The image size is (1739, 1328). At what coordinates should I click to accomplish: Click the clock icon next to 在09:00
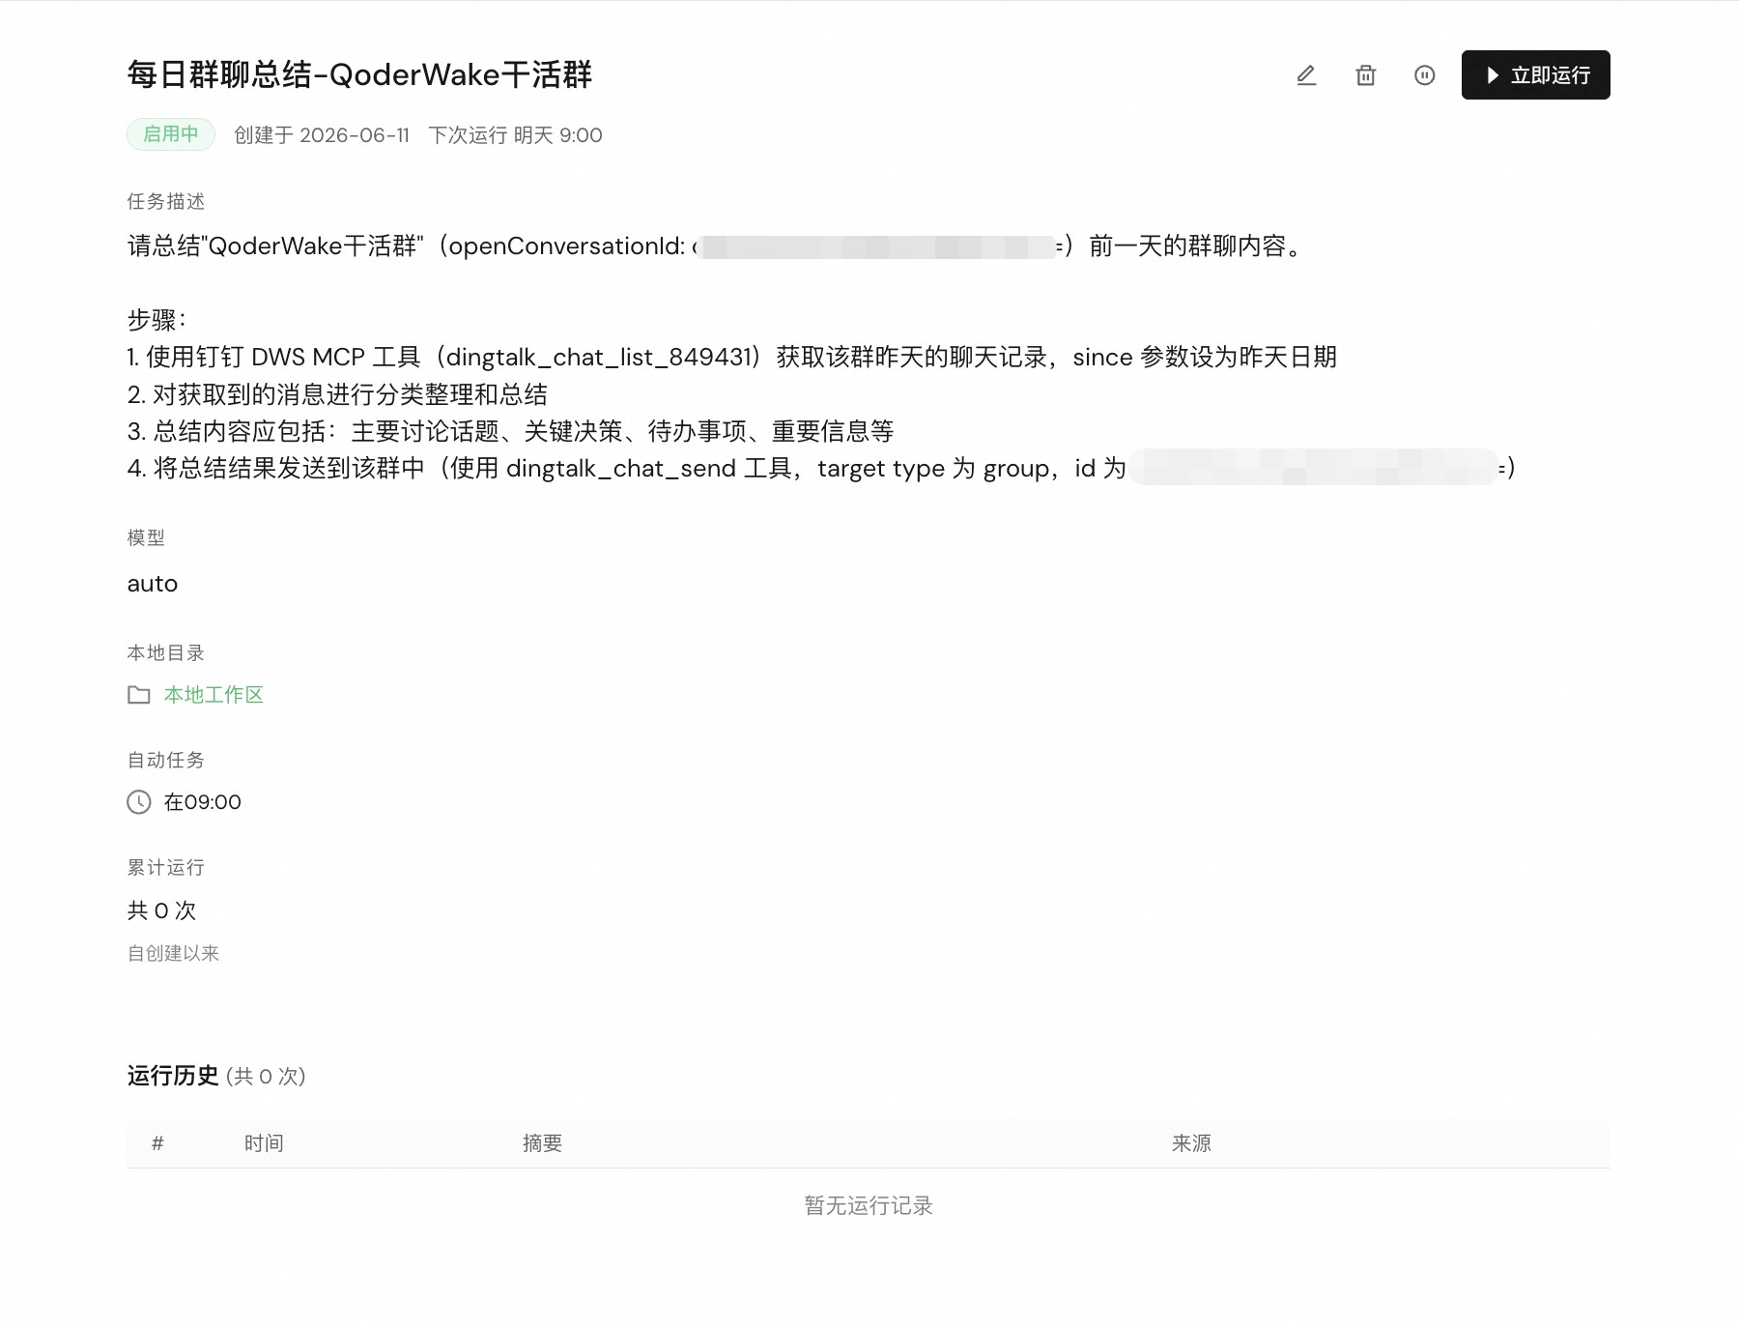[x=139, y=802]
